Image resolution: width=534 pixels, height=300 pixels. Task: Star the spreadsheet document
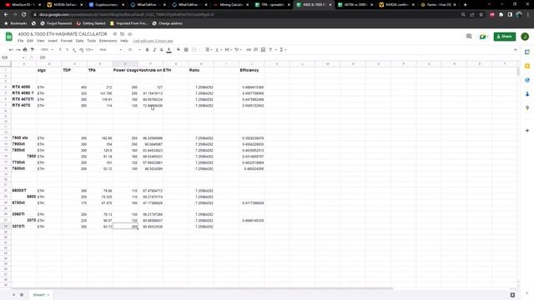[x=115, y=34]
